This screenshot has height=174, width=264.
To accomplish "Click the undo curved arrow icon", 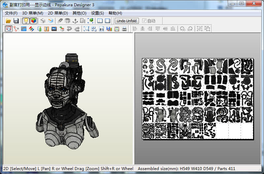I will click(69, 29).
